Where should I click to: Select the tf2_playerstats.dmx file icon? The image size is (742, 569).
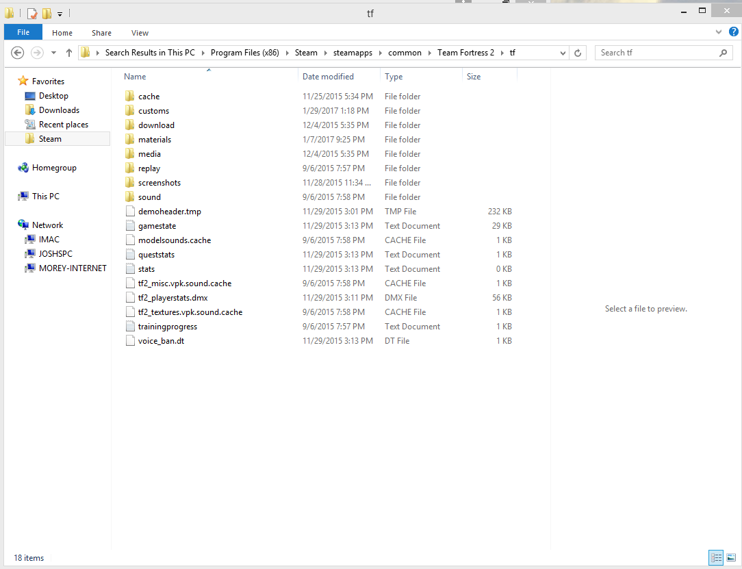pos(130,297)
